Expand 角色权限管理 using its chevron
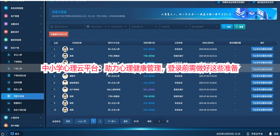This screenshot has height=136, width=280. [x=41, y=8]
